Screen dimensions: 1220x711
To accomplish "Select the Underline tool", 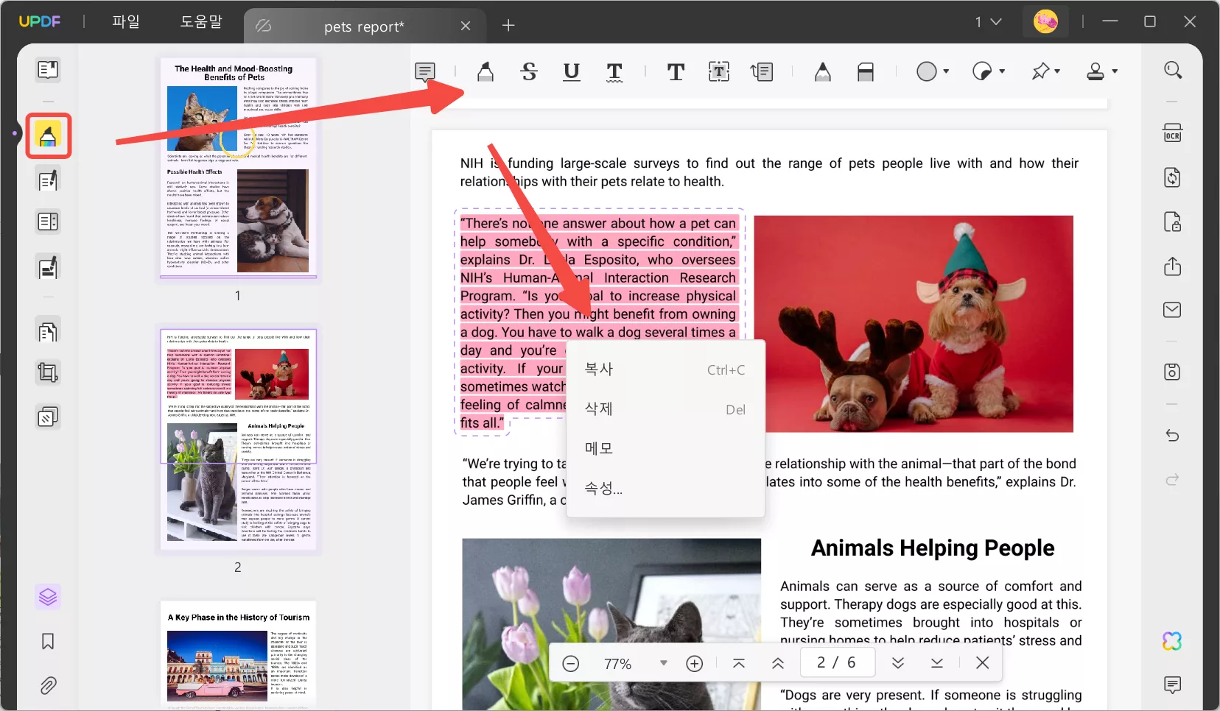I will [572, 71].
